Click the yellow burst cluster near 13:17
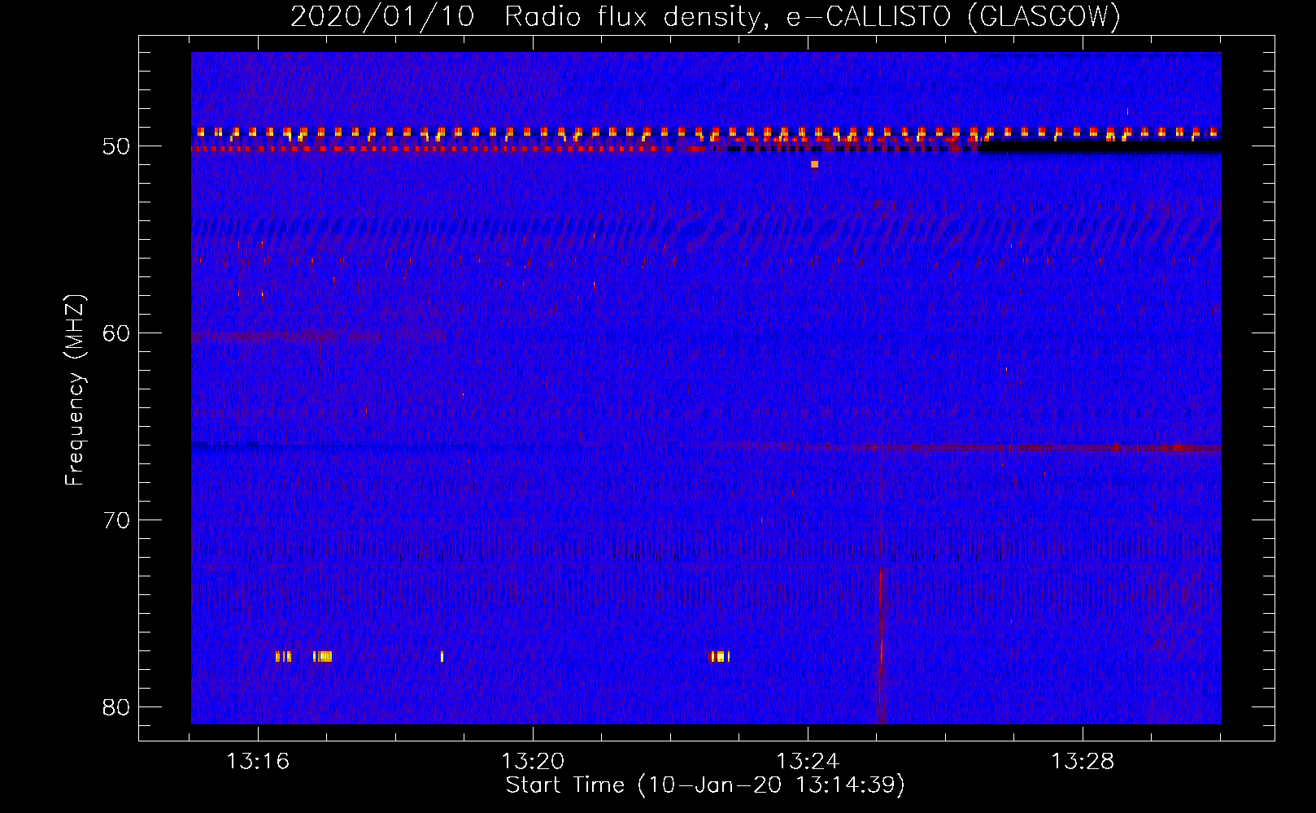Image resolution: width=1316 pixels, height=813 pixels. pos(323,656)
